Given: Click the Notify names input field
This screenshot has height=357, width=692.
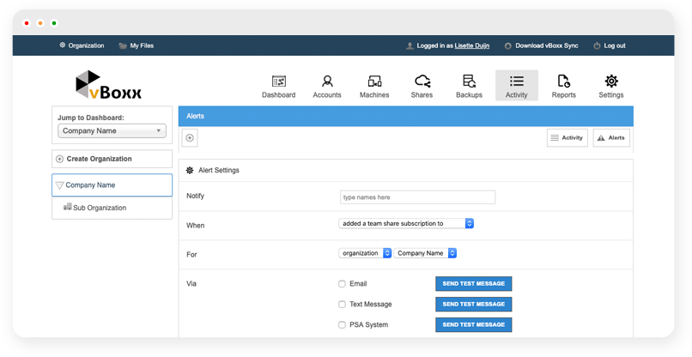Looking at the screenshot, I should (x=417, y=197).
